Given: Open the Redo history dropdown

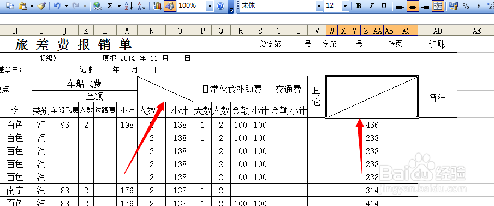Looking at the screenshot, I should (85, 5).
